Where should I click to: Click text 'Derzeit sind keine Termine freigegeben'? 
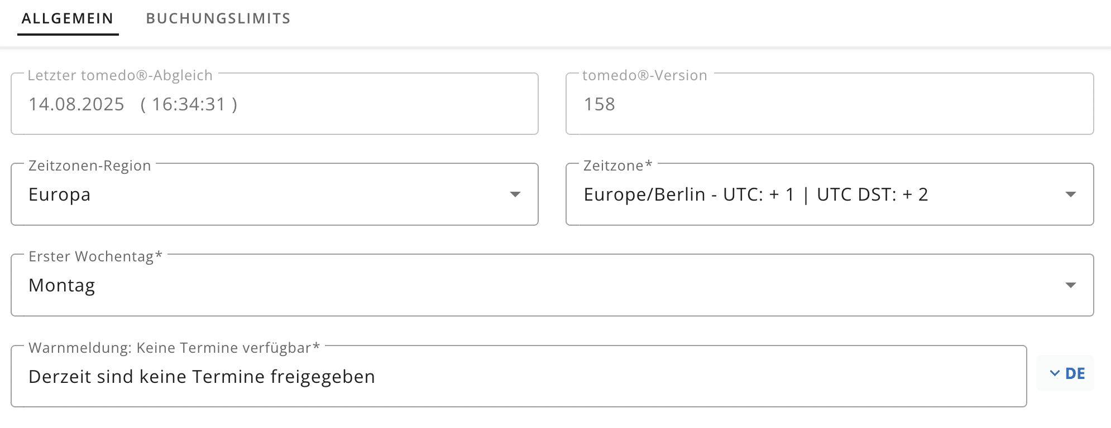click(x=202, y=377)
